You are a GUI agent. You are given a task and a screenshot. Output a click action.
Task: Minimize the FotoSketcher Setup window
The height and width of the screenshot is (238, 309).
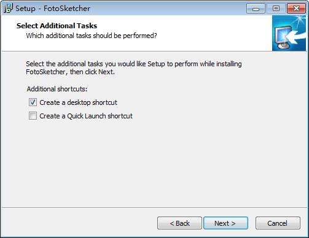click(x=256, y=9)
